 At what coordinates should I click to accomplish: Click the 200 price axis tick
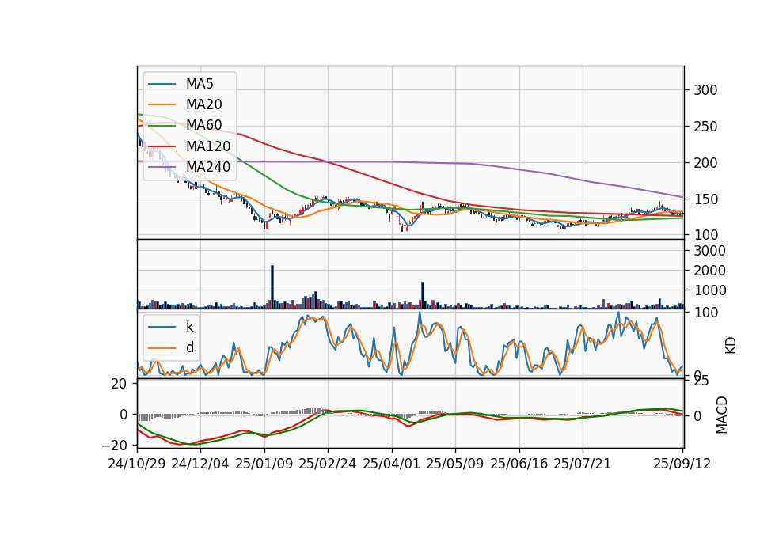click(705, 163)
